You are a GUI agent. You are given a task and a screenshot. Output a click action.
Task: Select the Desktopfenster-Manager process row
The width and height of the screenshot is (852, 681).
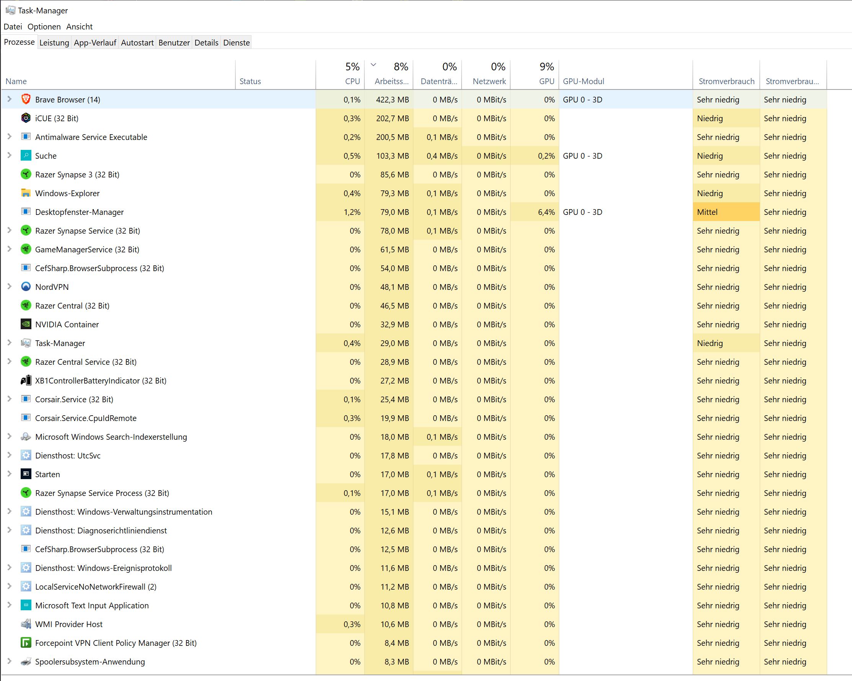coord(79,212)
